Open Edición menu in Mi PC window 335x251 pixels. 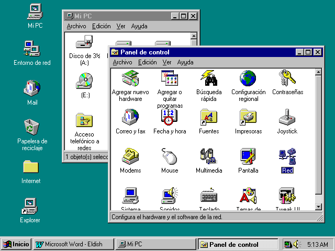tap(101, 26)
